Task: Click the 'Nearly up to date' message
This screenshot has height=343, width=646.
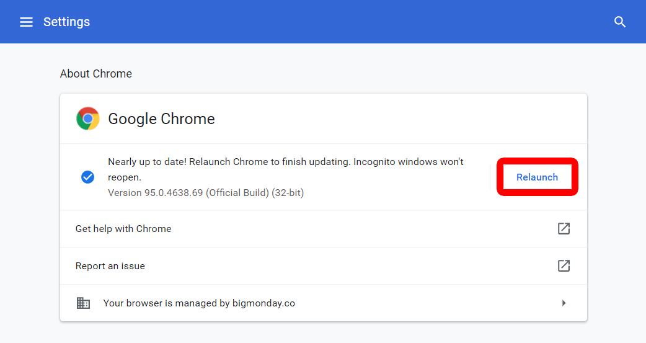Action: click(x=285, y=163)
